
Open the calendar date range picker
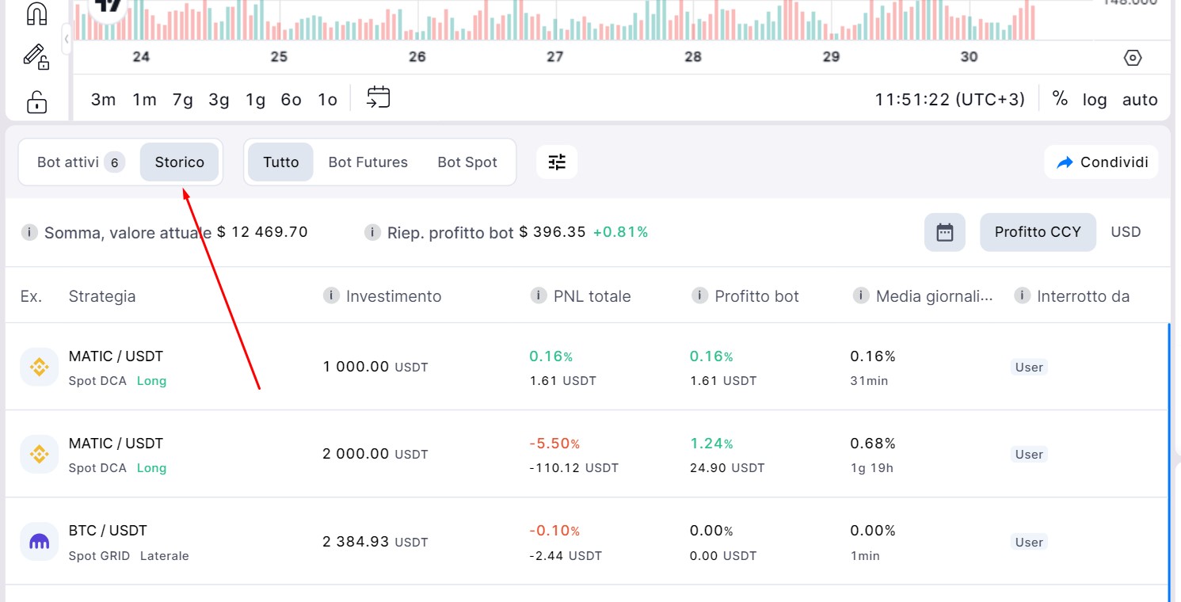click(x=945, y=233)
